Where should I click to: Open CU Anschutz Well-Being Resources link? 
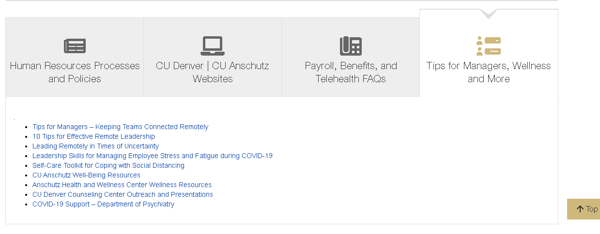[86, 175]
